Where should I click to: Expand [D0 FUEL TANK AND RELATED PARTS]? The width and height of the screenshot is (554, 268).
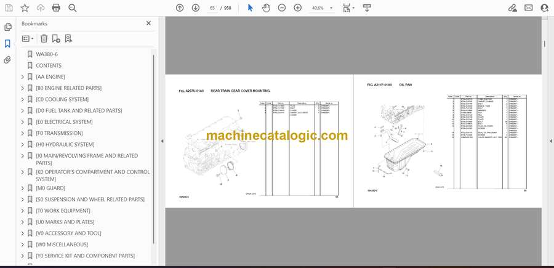(23, 111)
